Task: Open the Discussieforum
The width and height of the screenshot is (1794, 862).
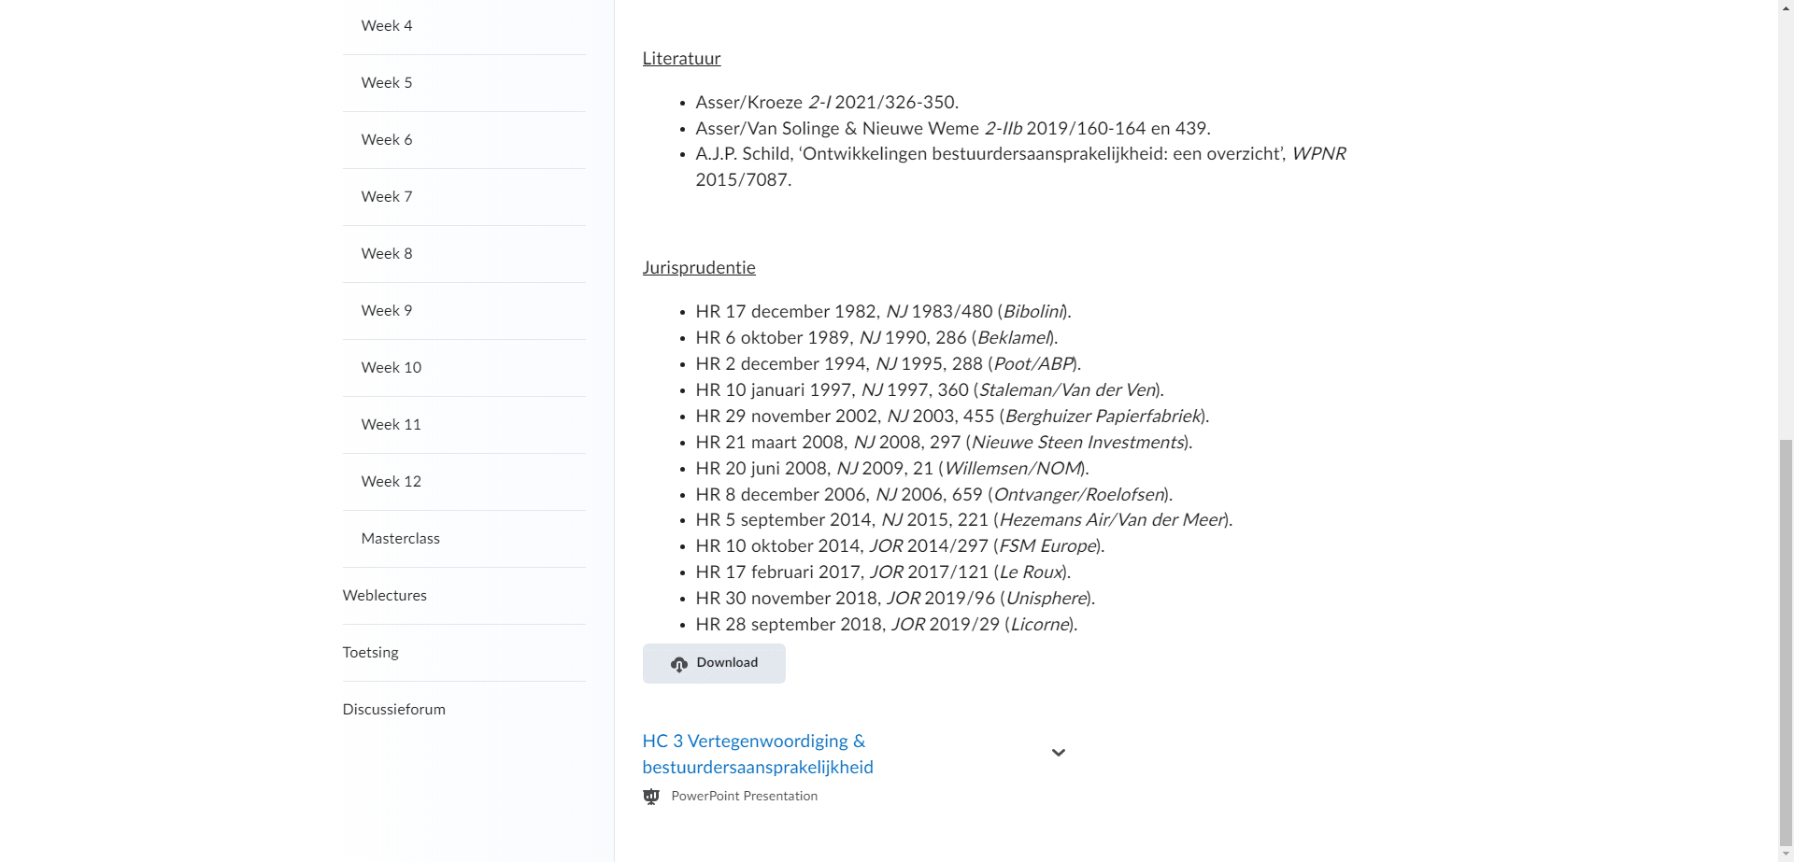Action: click(394, 710)
